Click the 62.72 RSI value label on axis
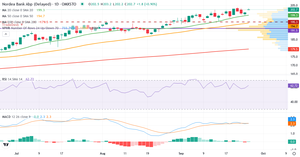Image resolution: width=300 pixels, height=157 pixels. pos(293,86)
